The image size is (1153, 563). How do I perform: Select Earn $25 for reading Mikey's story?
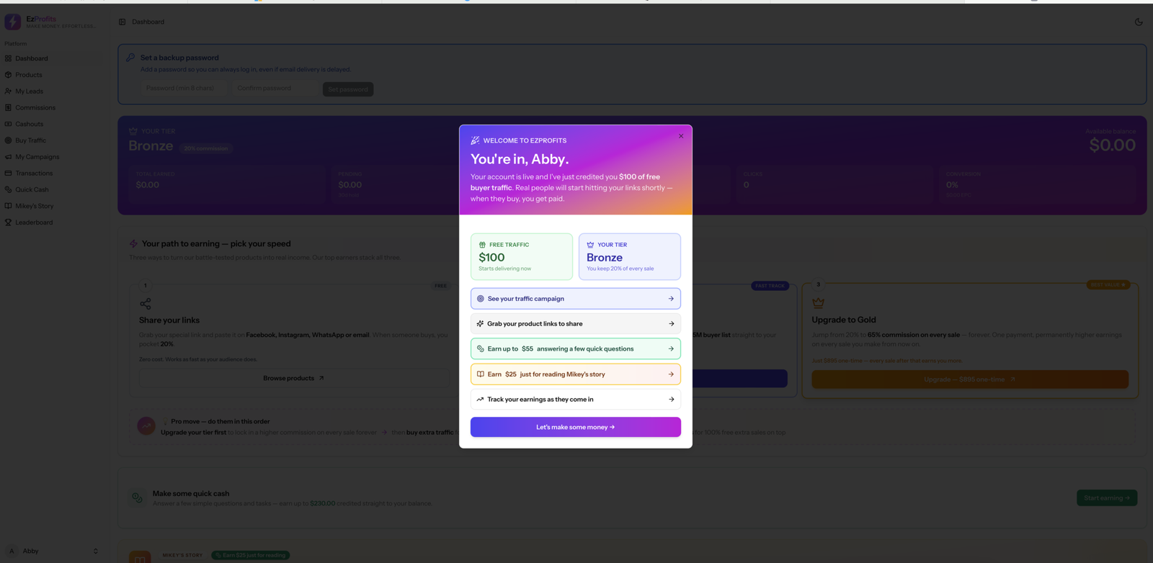[576, 374]
